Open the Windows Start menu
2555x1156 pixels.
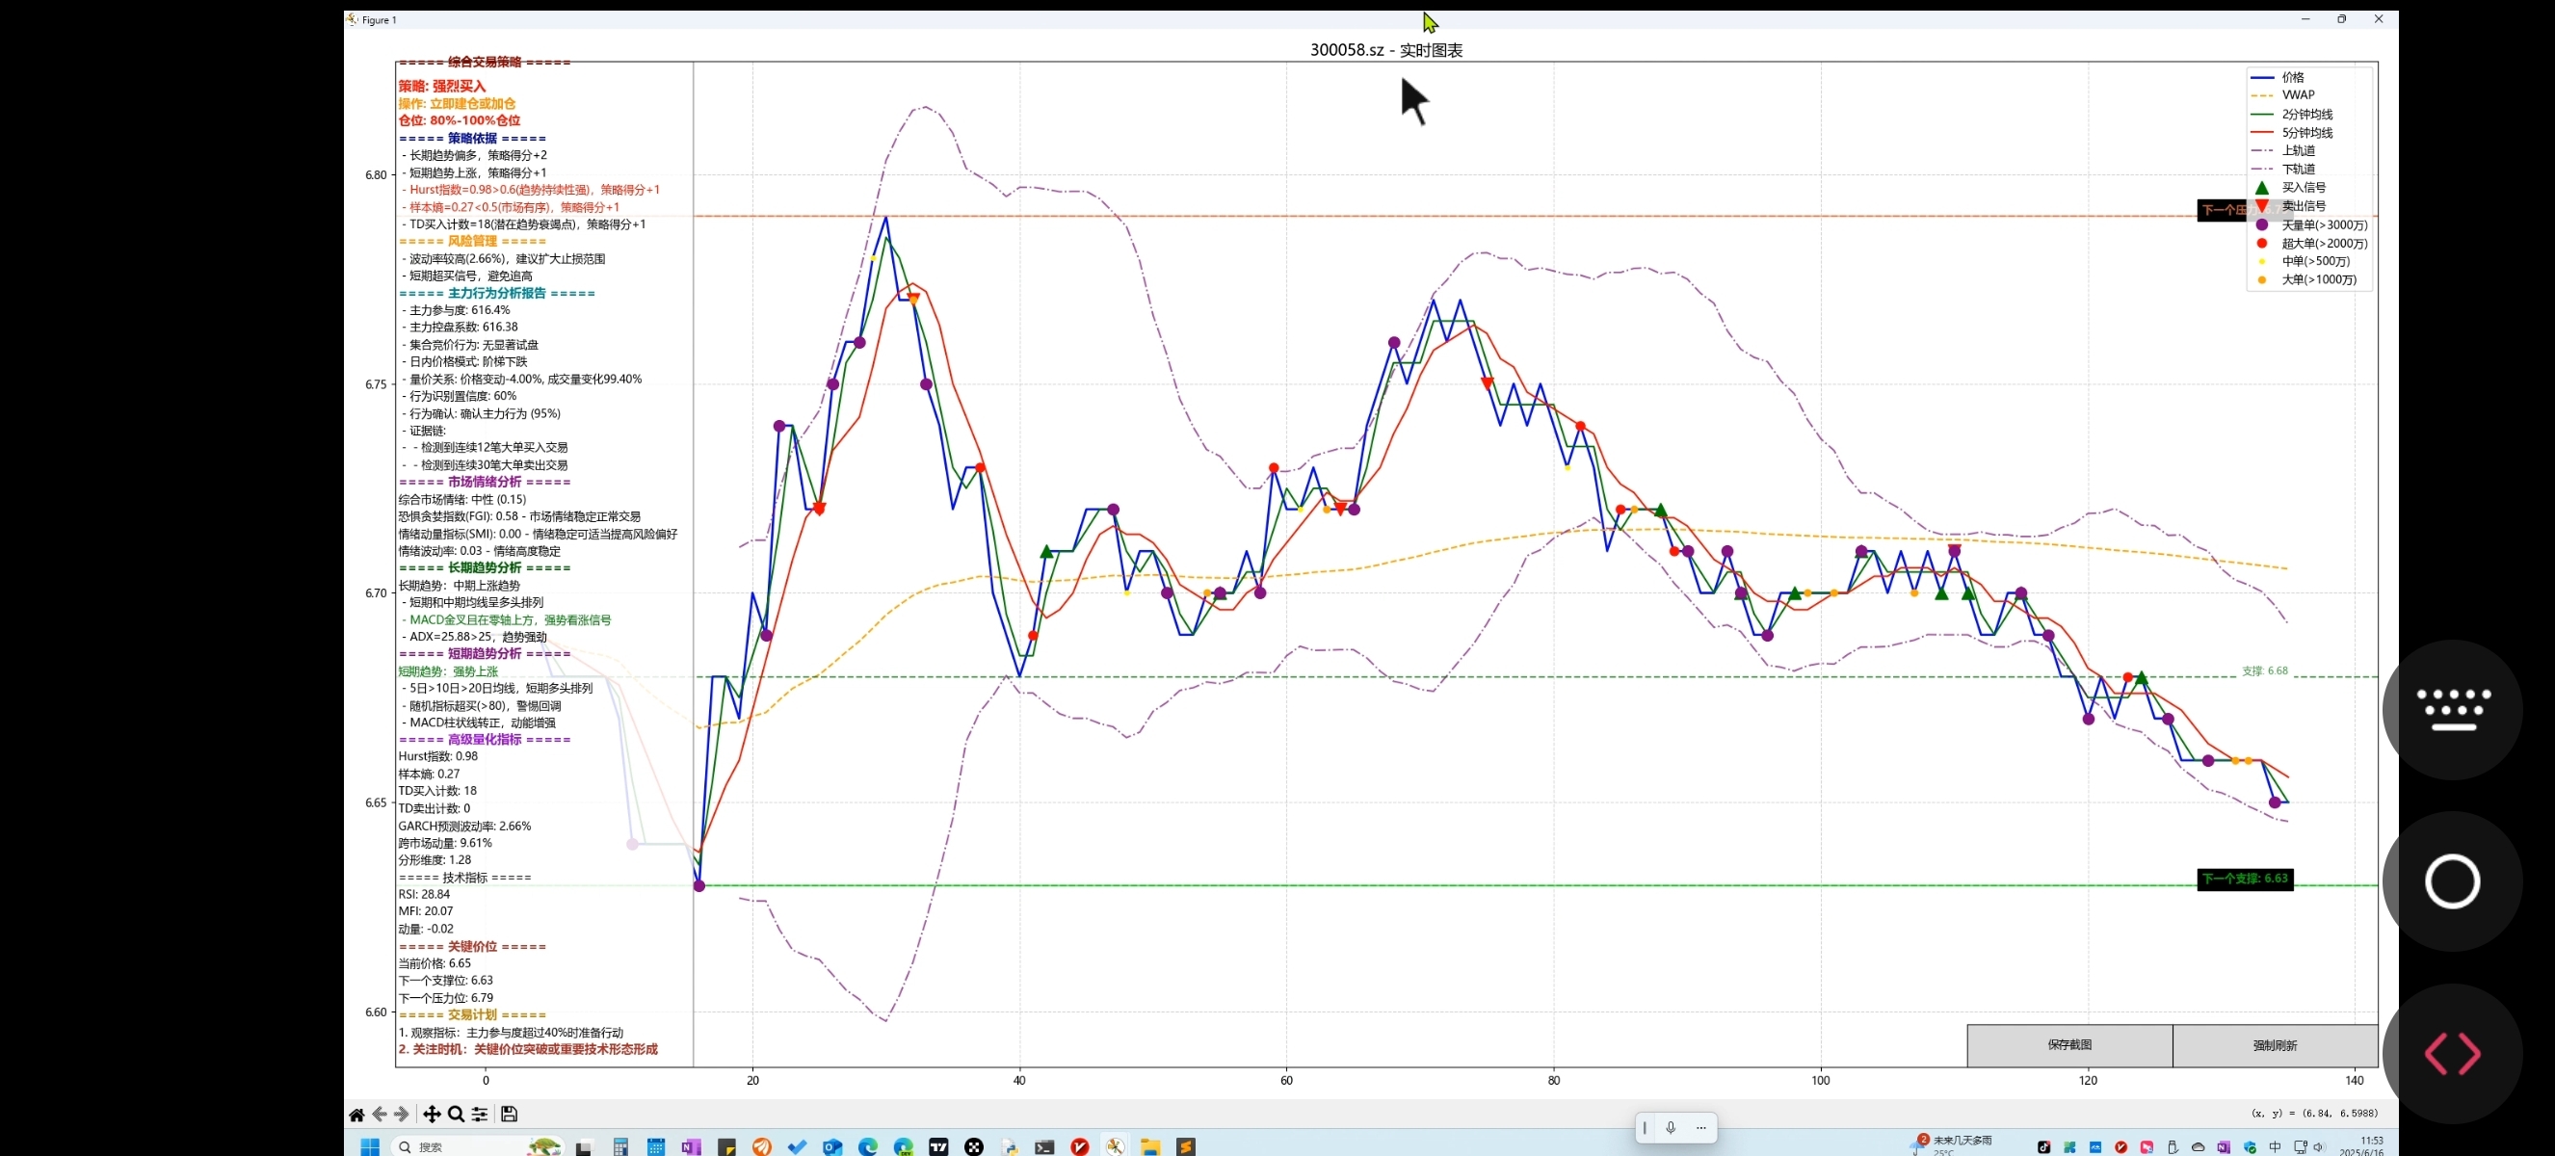[x=370, y=1147]
